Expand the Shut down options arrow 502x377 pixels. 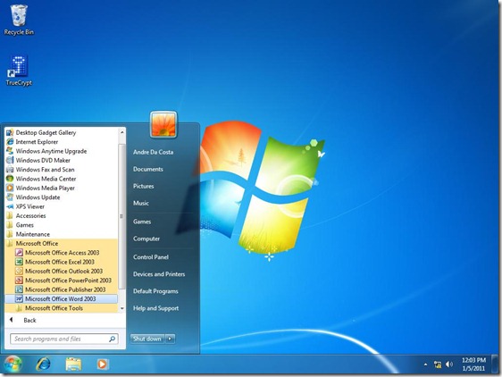click(171, 339)
